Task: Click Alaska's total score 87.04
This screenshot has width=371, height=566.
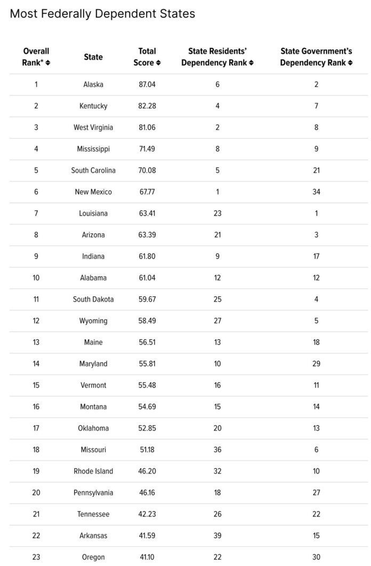Action: [147, 84]
